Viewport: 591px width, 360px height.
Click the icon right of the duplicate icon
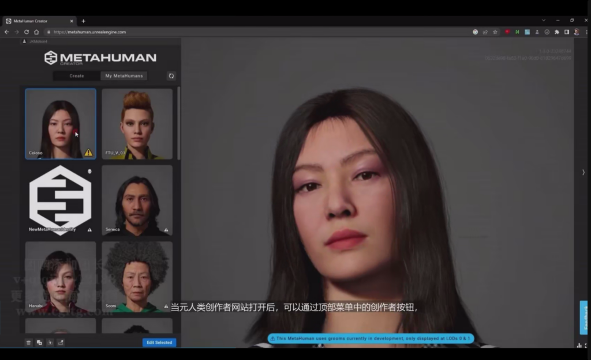(x=50, y=342)
